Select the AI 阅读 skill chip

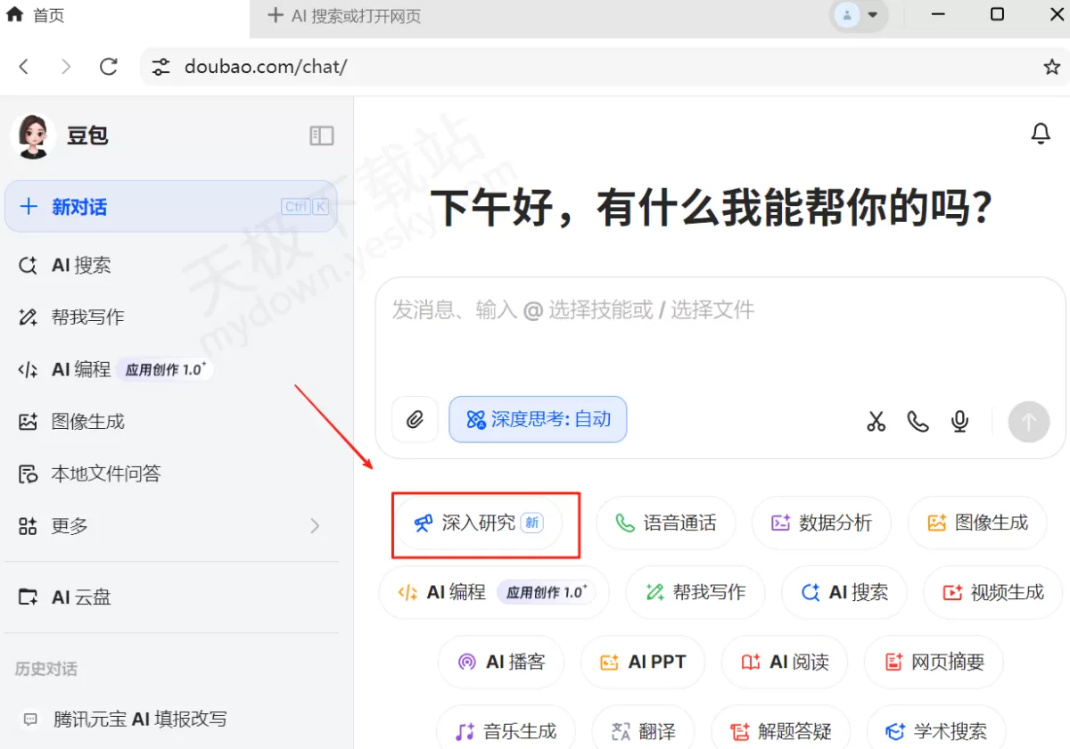click(x=785, y=662)
